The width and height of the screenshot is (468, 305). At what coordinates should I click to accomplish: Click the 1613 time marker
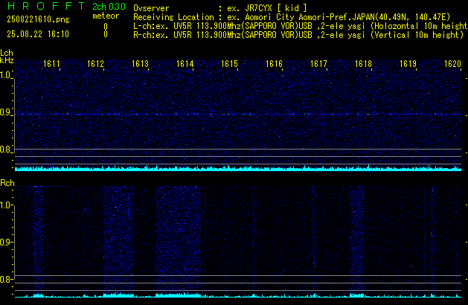click(x=140, y=64)
